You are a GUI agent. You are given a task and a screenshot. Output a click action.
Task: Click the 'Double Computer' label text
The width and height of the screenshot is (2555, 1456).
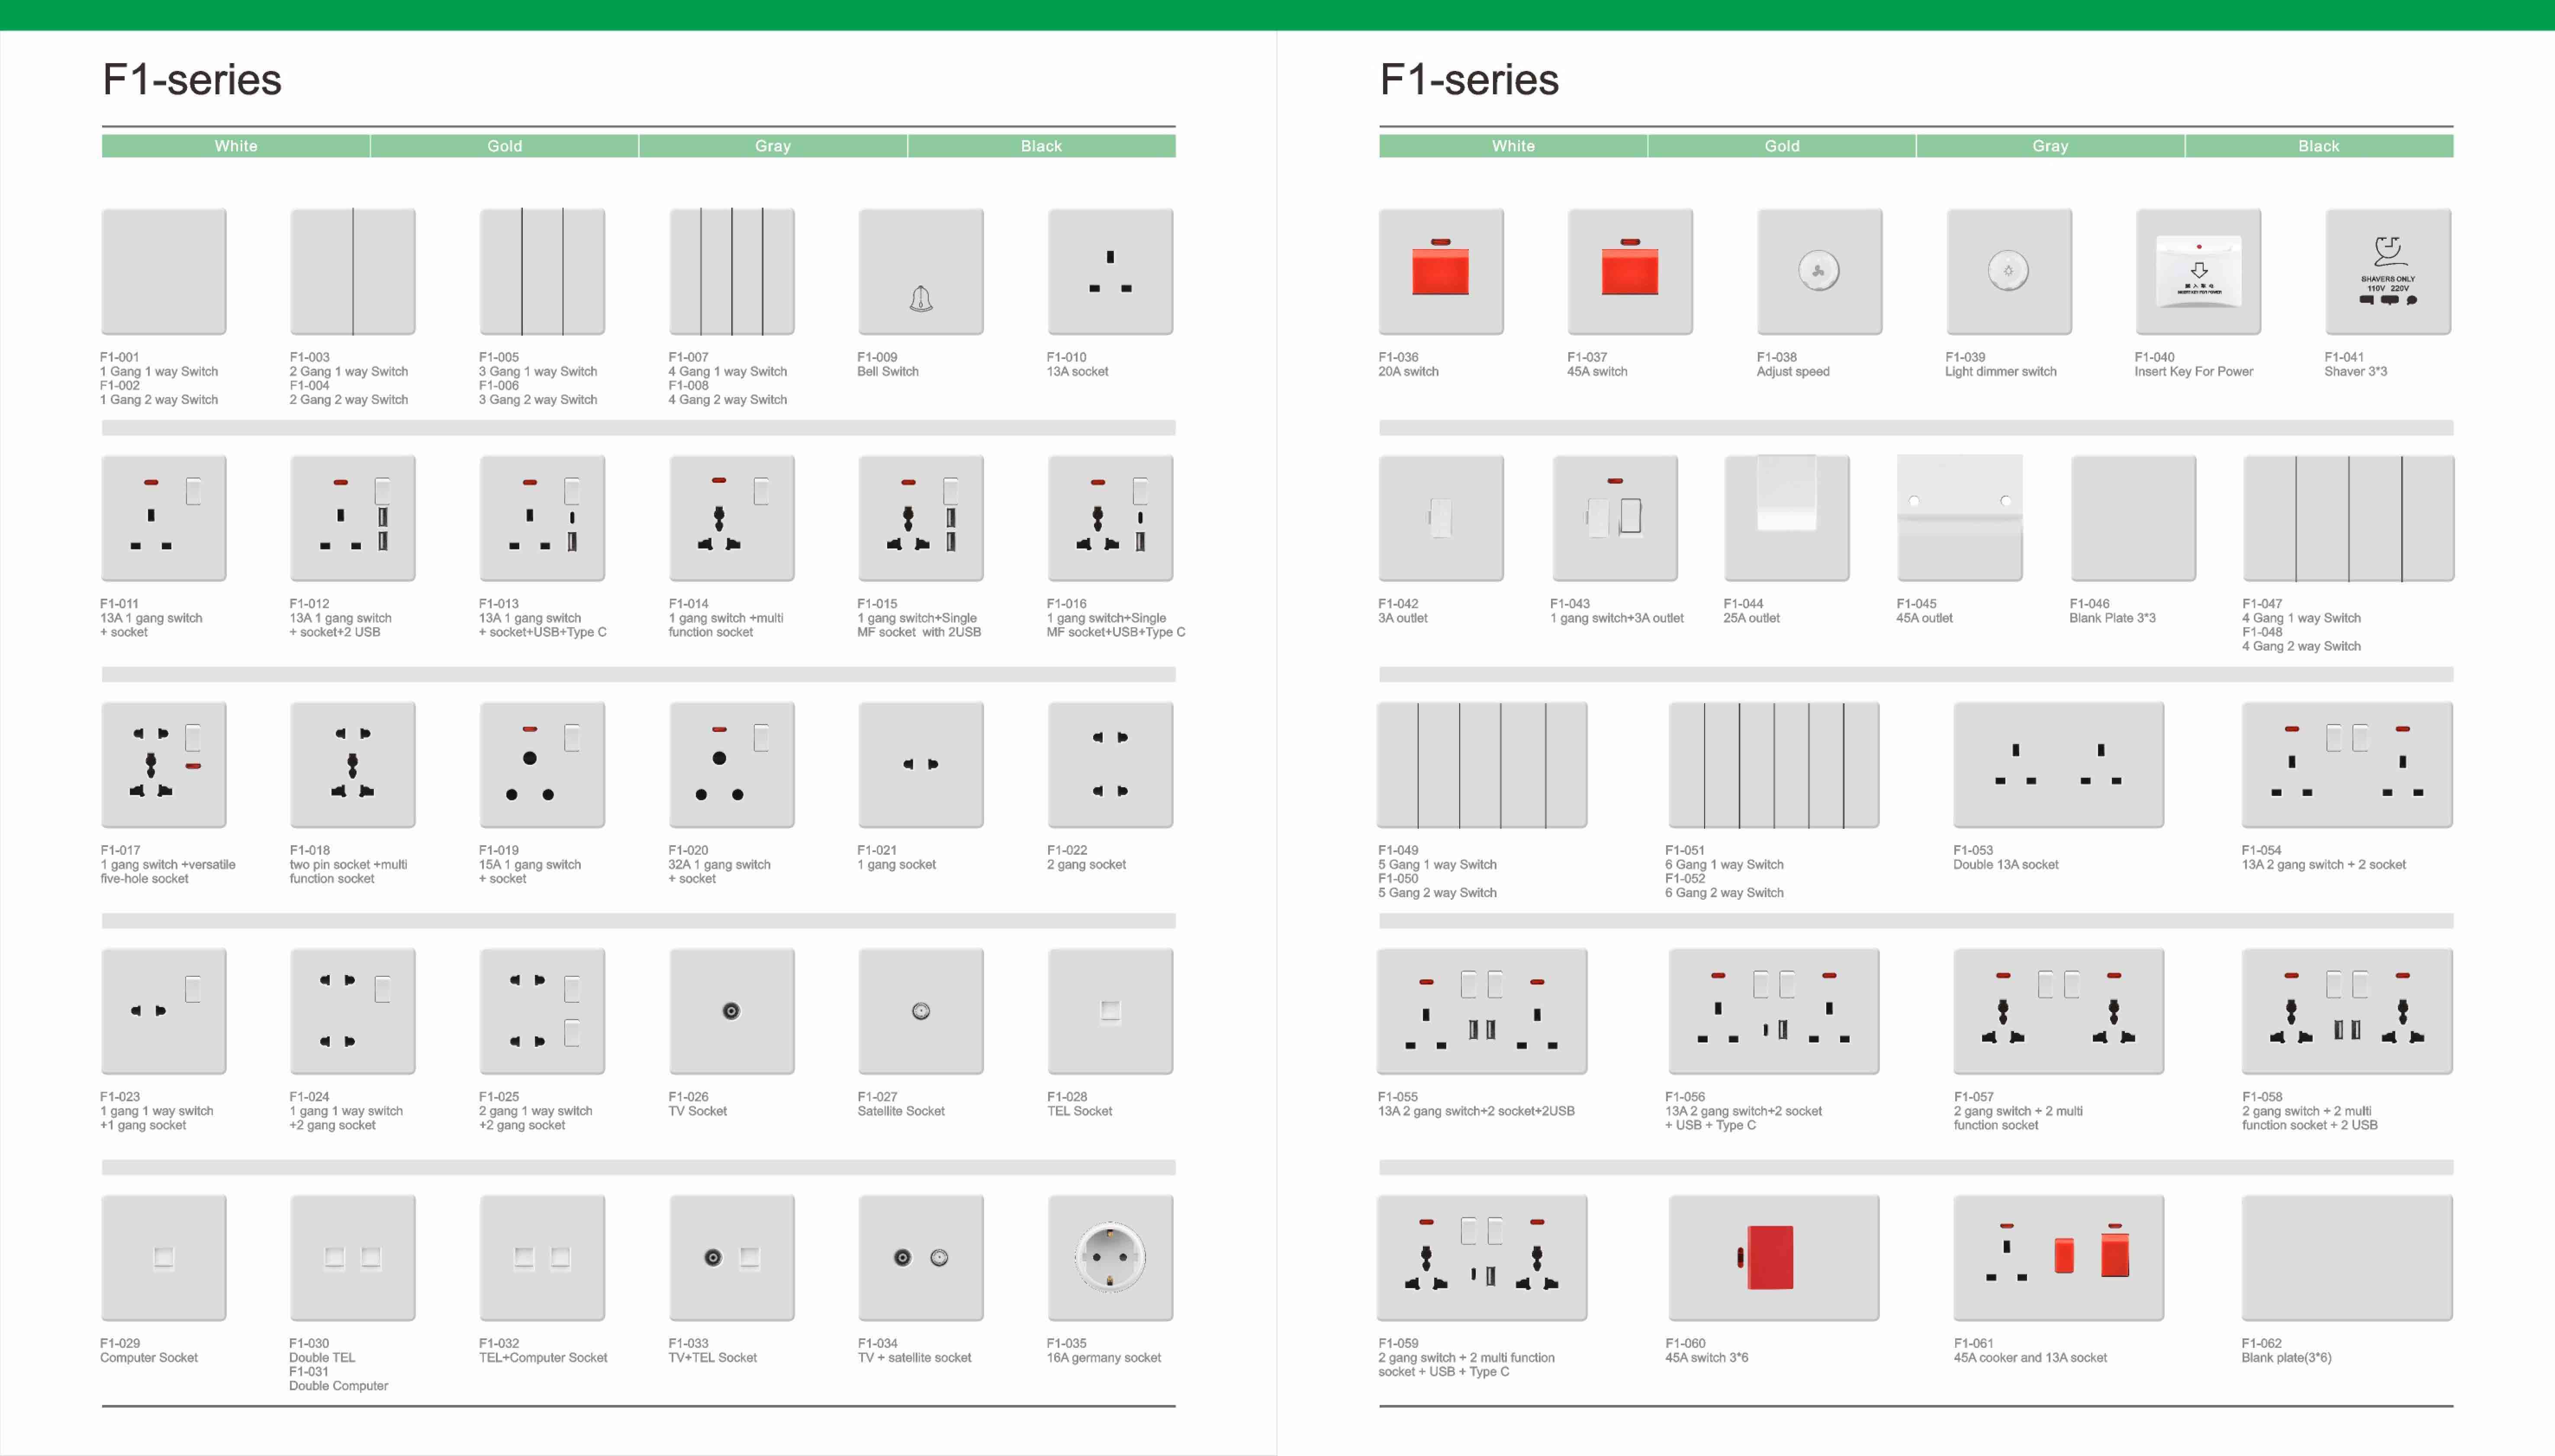coord(338,1386)
